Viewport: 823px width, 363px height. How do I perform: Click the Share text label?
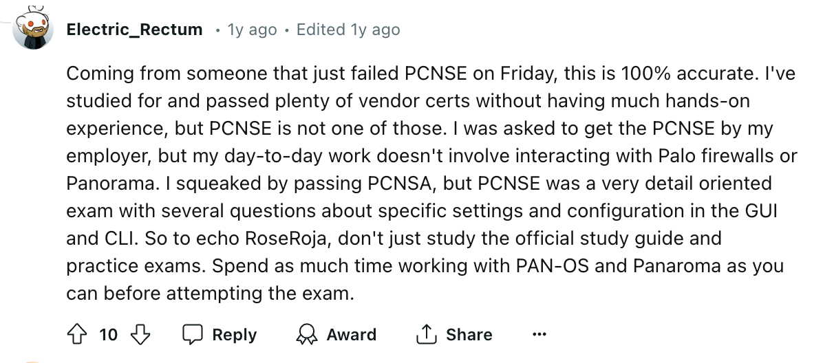[x=469, y=335]
